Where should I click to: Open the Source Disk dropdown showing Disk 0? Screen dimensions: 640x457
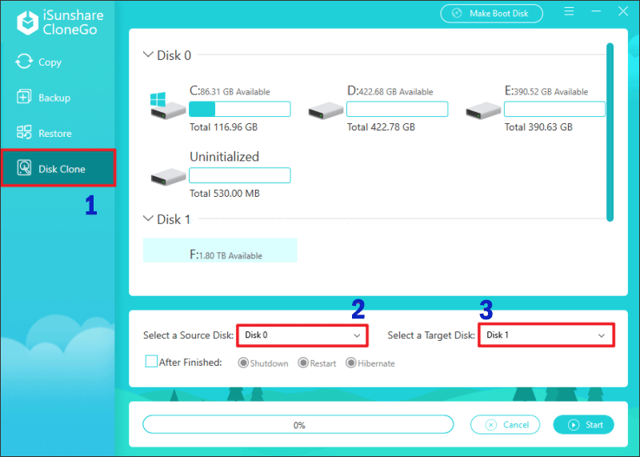[x=302, y=335]
